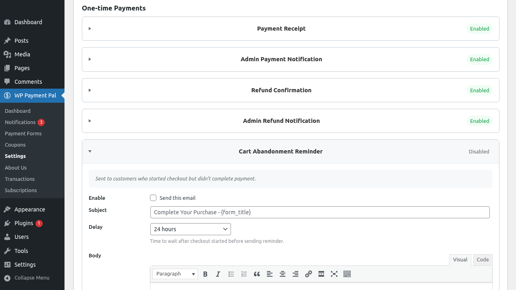Click the insert link icon

(x=308, y=274)
